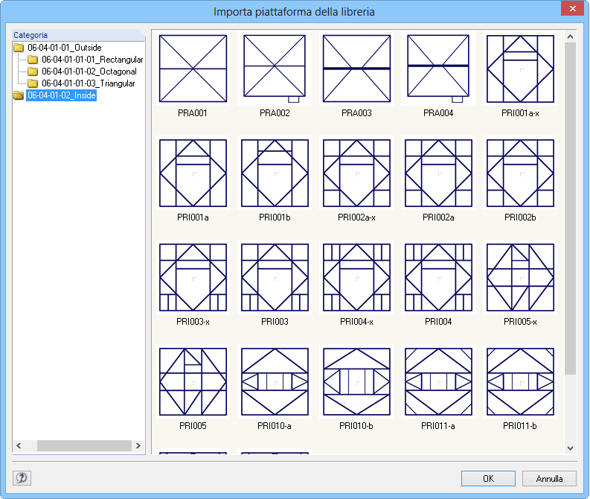The height and width of the screenshot is (499, 590).
Task: Click the folder icon next to Triangular
Action: pos(33,83)
